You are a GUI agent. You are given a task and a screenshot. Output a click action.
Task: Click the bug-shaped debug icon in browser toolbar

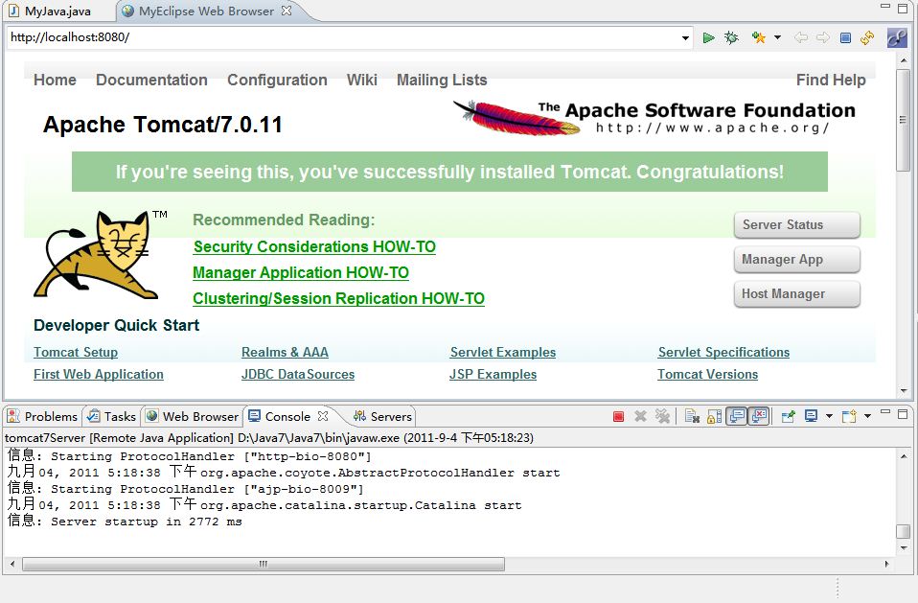[x=731, y=38]
